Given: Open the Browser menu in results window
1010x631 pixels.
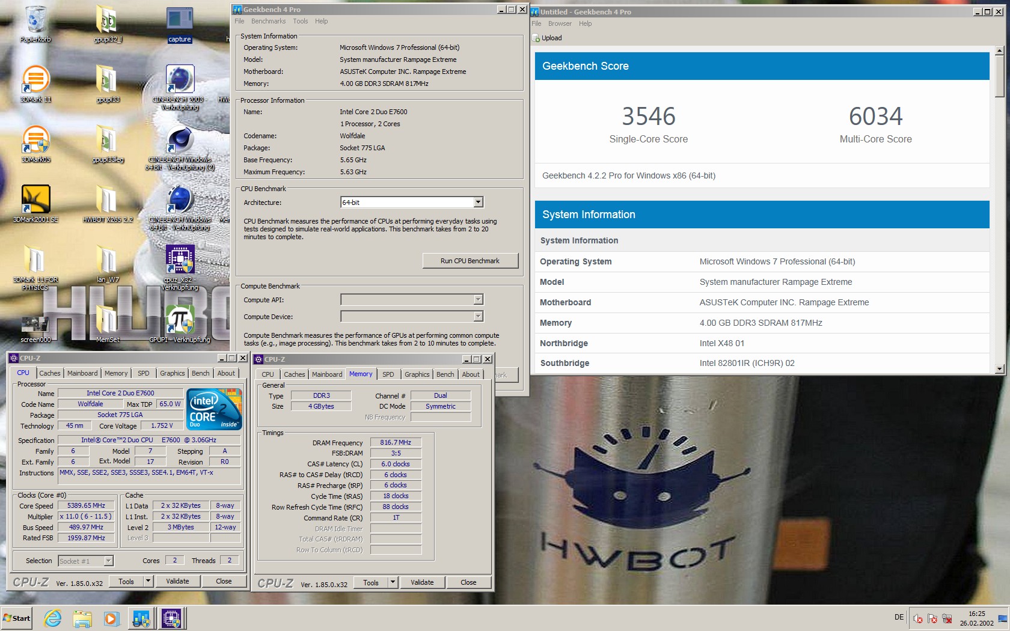Looking at the screenshot, I should click(x=560, y=23).
